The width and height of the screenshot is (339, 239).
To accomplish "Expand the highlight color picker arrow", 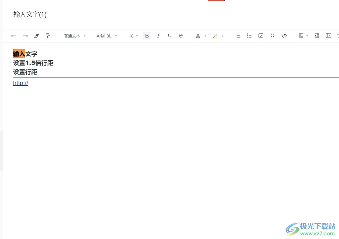I will point(222,36).
